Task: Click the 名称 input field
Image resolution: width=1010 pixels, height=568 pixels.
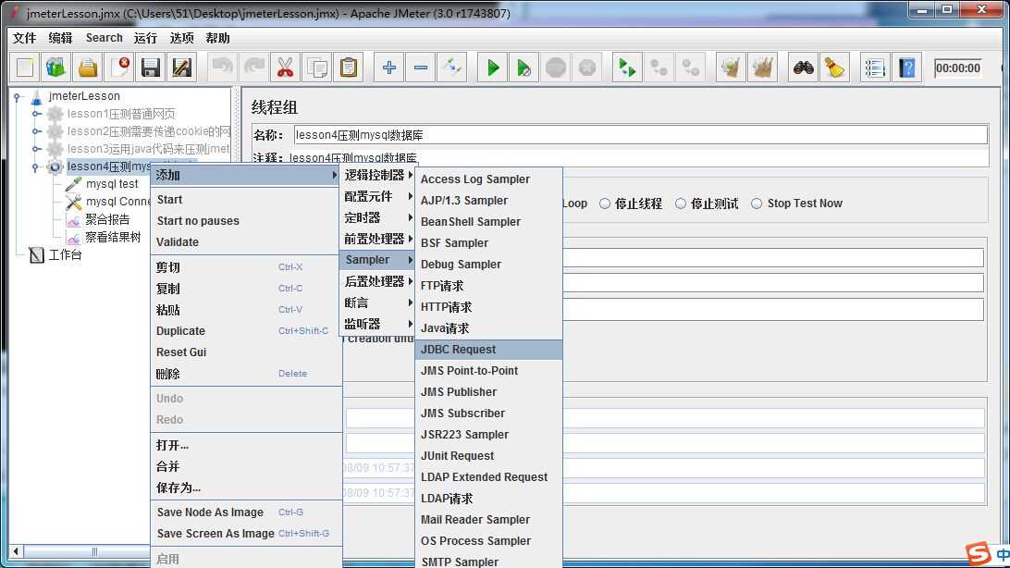Action: point(640,135)
